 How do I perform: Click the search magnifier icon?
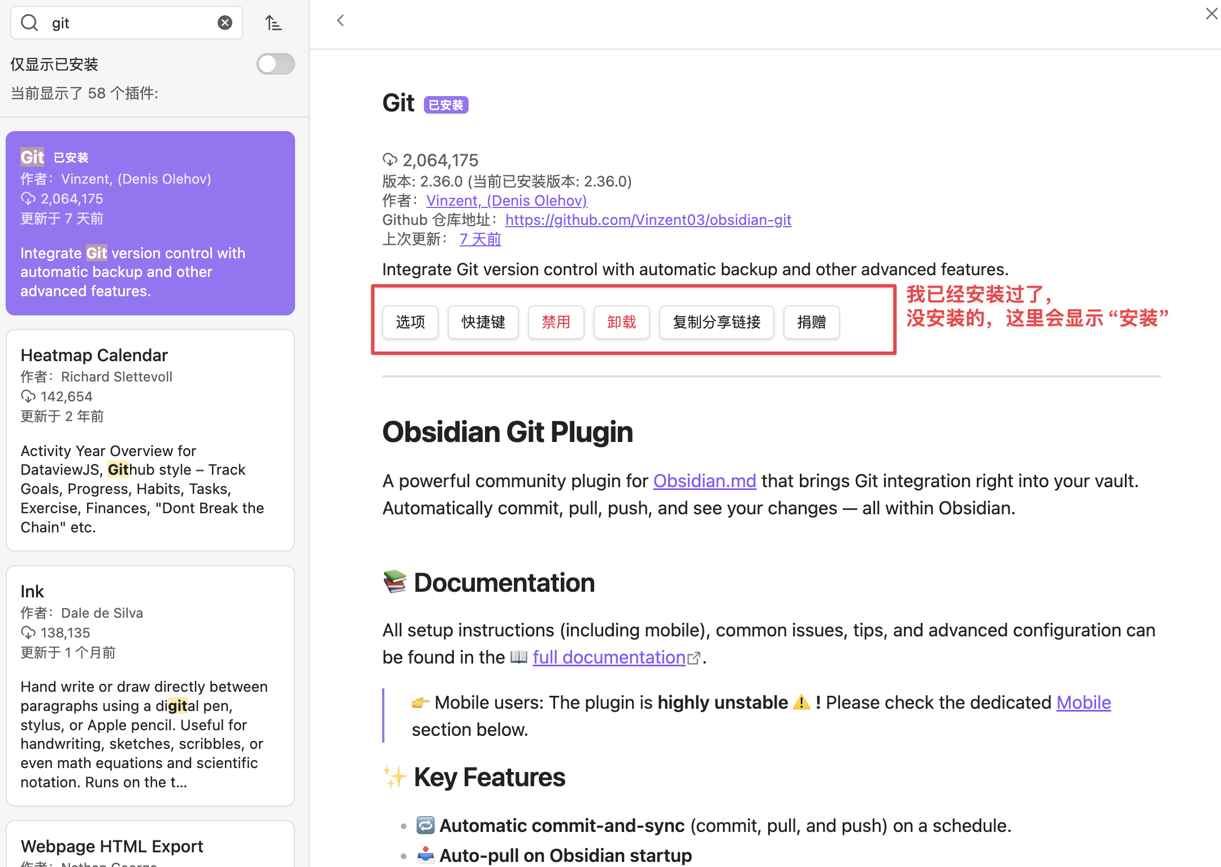(29, 23)
